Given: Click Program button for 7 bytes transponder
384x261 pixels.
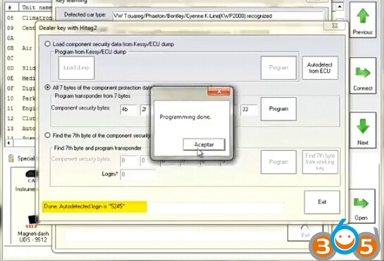Looking at the screenshot, I should tap(278, 109).
